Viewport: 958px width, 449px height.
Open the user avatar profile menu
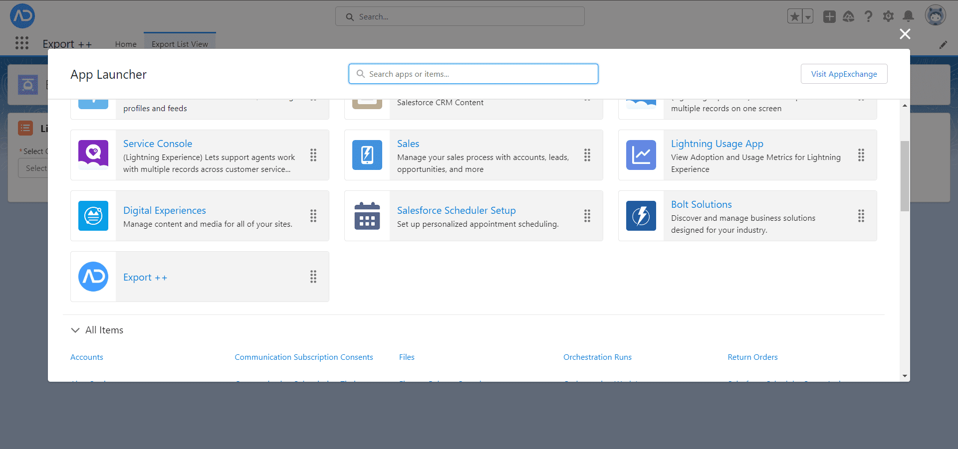(x=936, y=15)
